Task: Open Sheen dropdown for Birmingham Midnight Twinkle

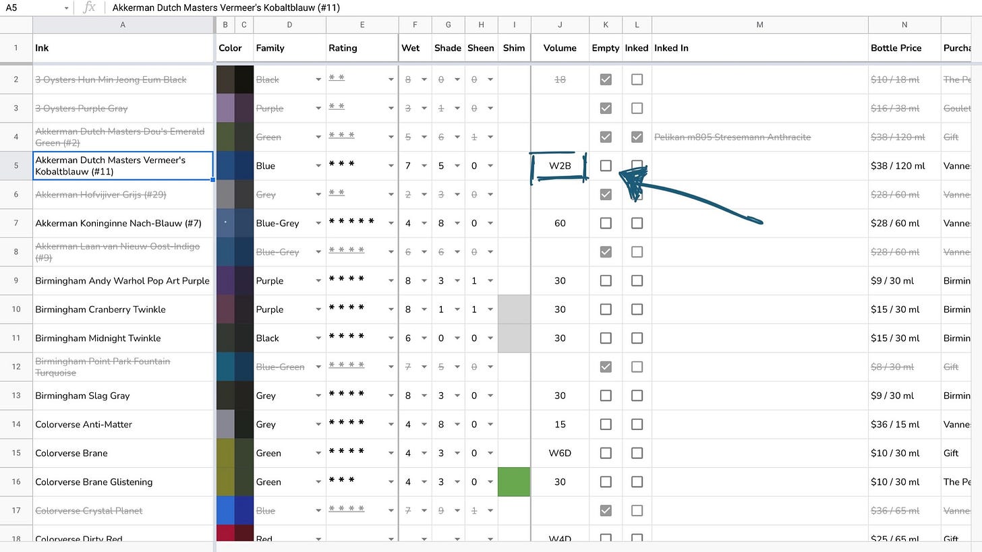Action: click(490, 338)
